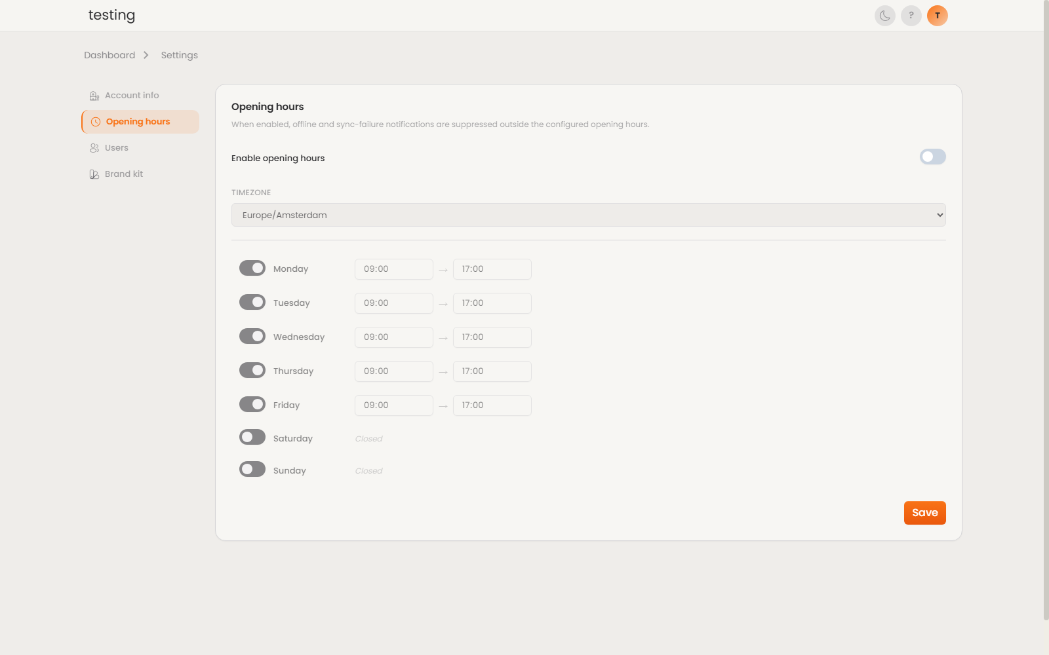Click the Saturday 'Closed' text
Viewport: 1049px width, 655px height.
point(368,439)
